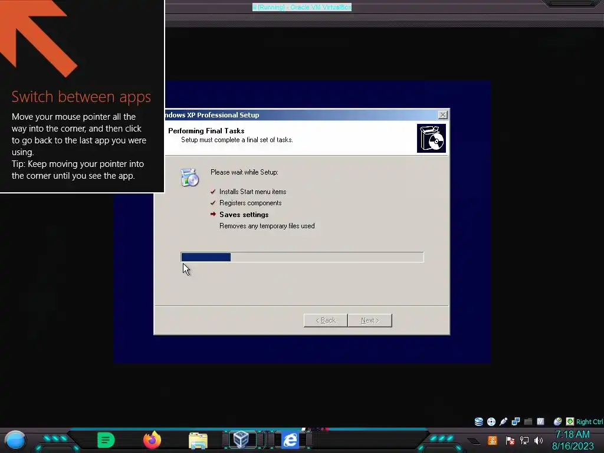The height and width of the screenshot is (453, 604).
Task: Click the disabled Back button in Setup
Action: point(326,320)
